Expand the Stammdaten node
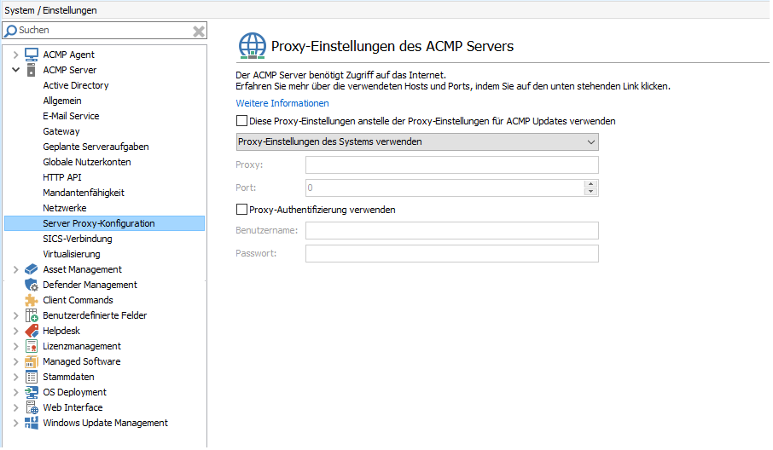 tap(15, 377)
